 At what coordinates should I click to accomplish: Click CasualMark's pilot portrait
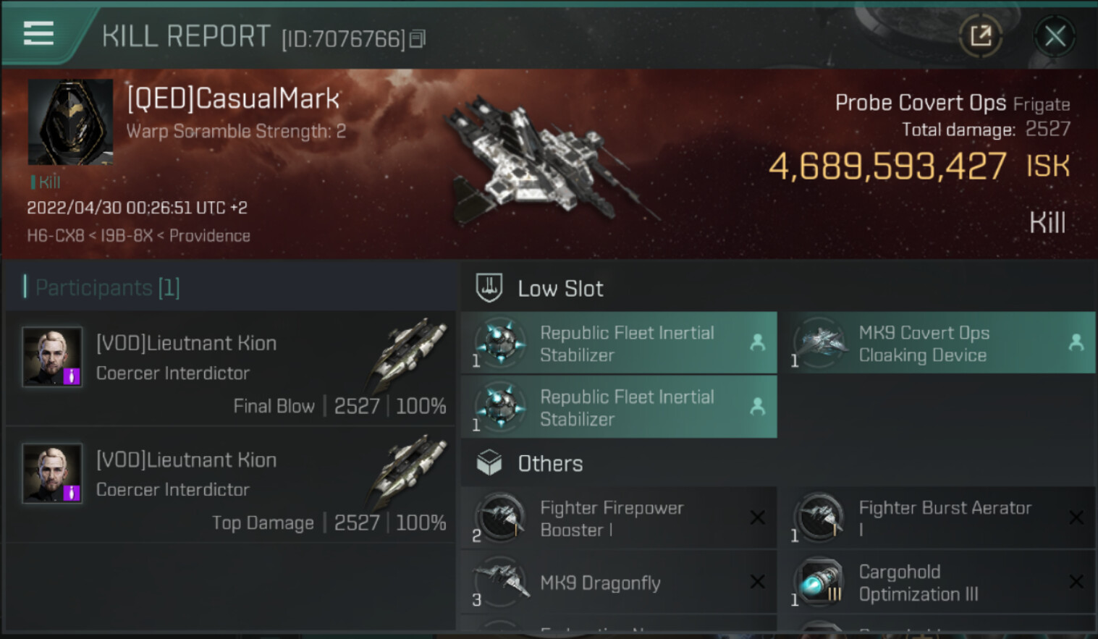(x=70, y=122)
